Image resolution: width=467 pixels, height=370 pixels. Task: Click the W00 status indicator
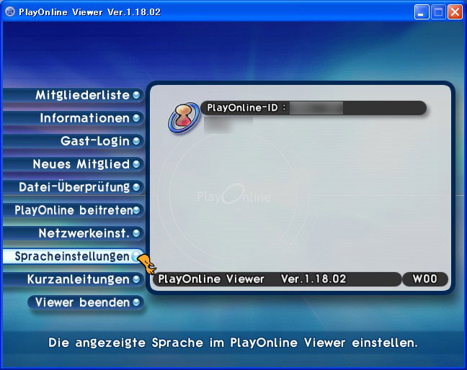pos(425,279)
